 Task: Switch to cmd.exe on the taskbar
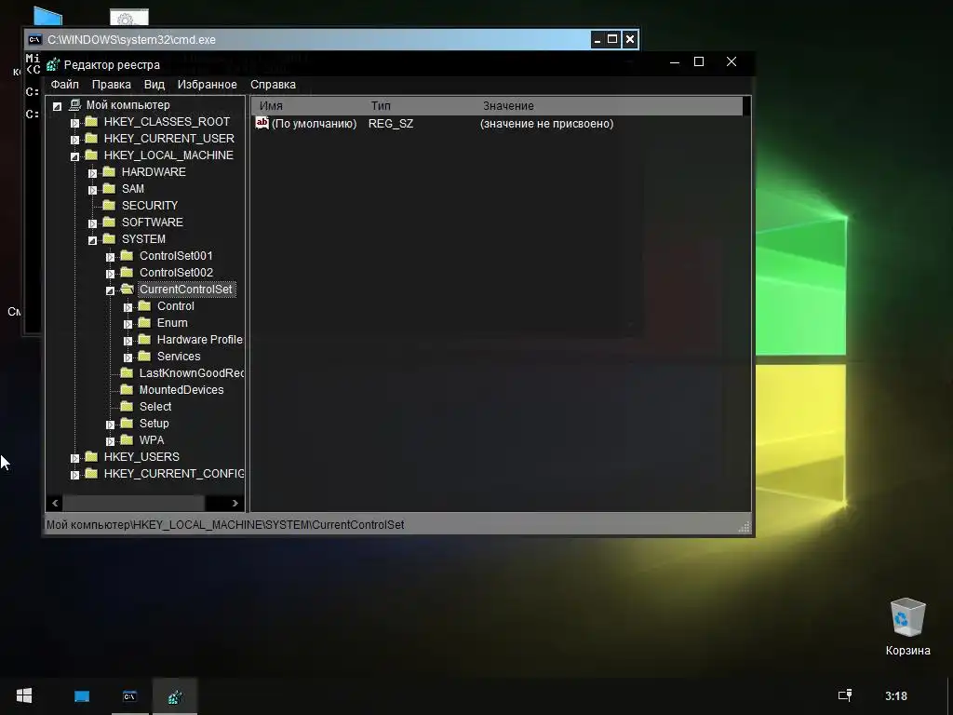pyautogui.click(x=129, y=696)
